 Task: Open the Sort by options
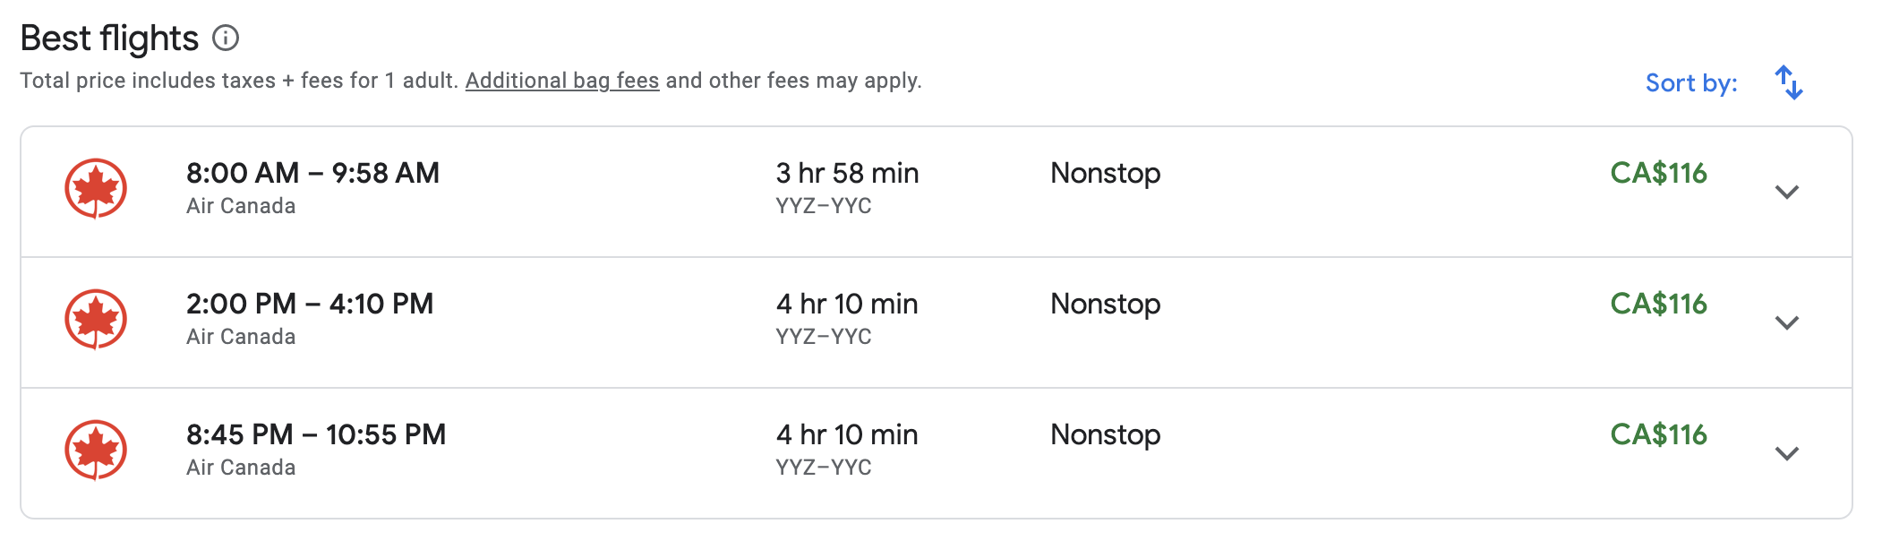1690,83
